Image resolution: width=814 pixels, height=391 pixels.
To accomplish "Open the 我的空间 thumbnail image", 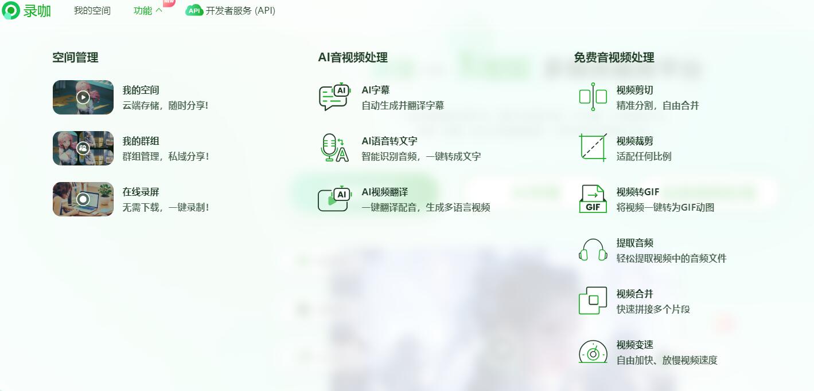I will 83,97.
